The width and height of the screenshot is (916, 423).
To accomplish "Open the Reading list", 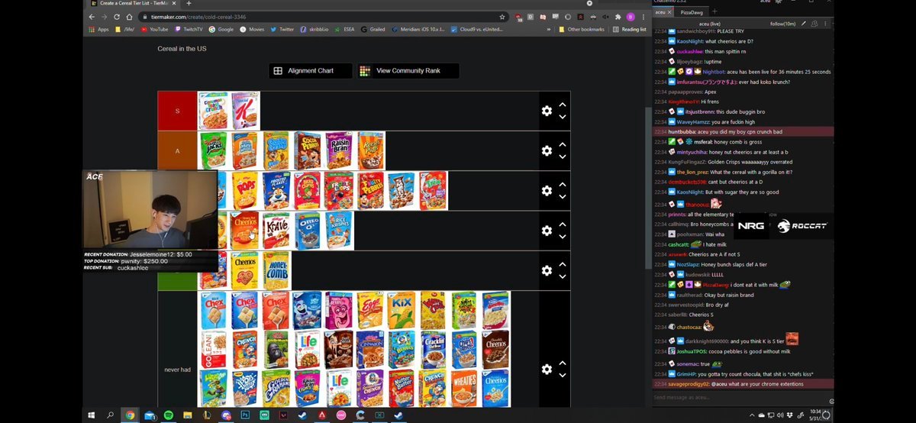I will (629, 29).
